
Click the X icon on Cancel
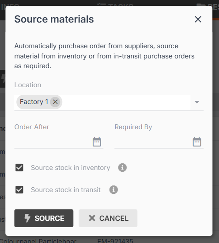click(92, 218)
